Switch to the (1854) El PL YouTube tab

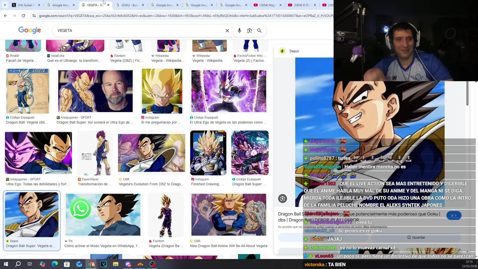pos(301,5)
